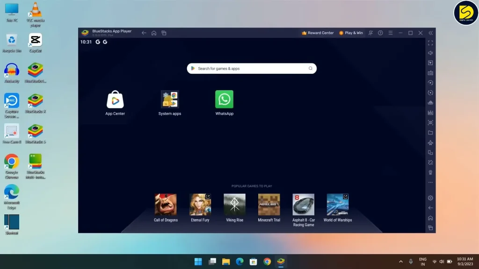Open the WhatsApp app
479x269 pixels.
224,99
